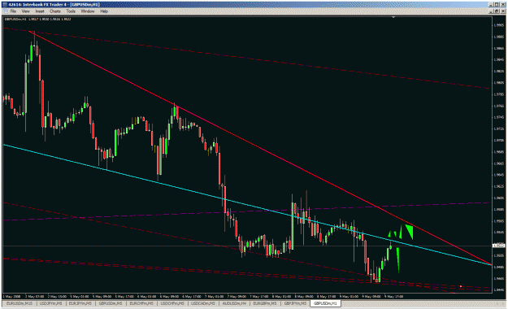Image resolution: width=508 pixels, height=309 pixels.
Task: Switch to the USDJPYm,M5 chart tab
Action: coord(50,303)
